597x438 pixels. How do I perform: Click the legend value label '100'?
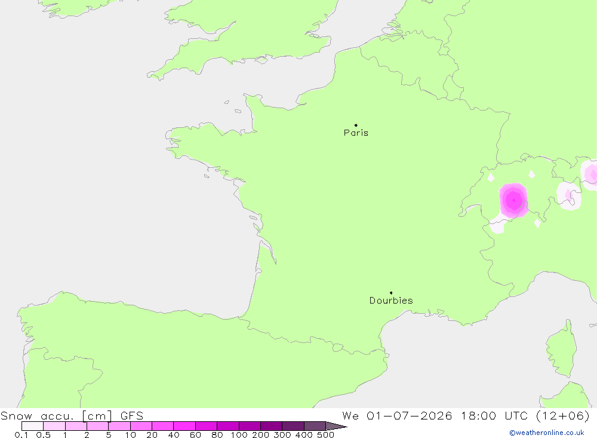point(239,435)
